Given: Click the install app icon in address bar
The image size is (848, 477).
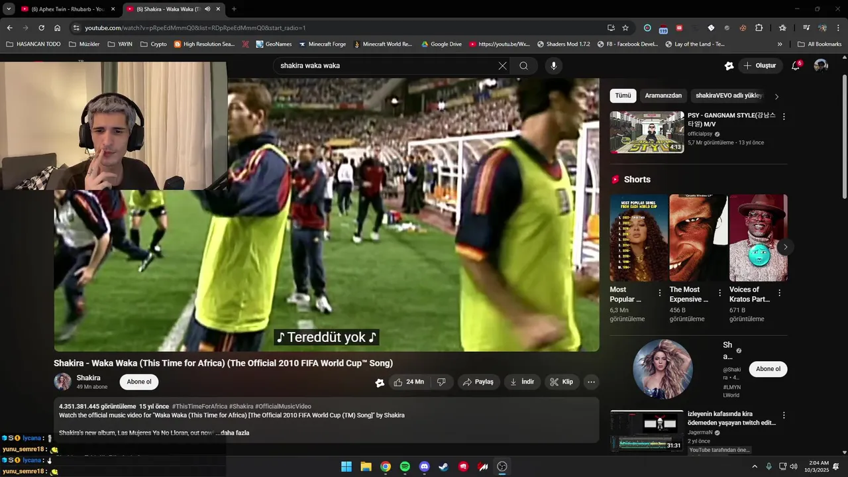Looking at the screenshot, I should (611, 28).
